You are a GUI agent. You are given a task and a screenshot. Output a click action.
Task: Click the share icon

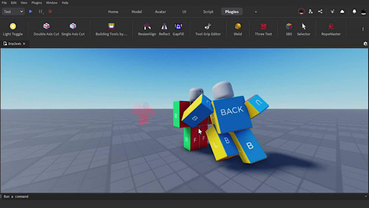320,11
